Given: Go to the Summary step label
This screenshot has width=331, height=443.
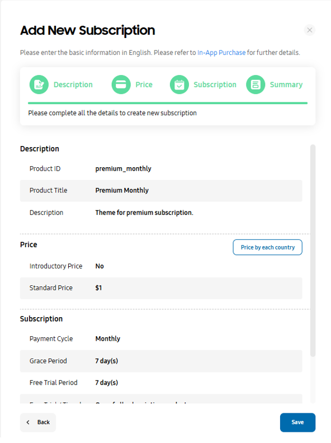Looking at the screenshot, I should pos(286,84).
